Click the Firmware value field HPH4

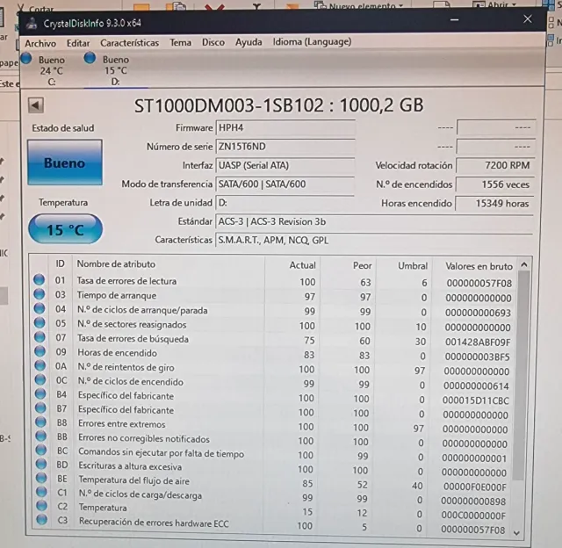click(285, 128)
